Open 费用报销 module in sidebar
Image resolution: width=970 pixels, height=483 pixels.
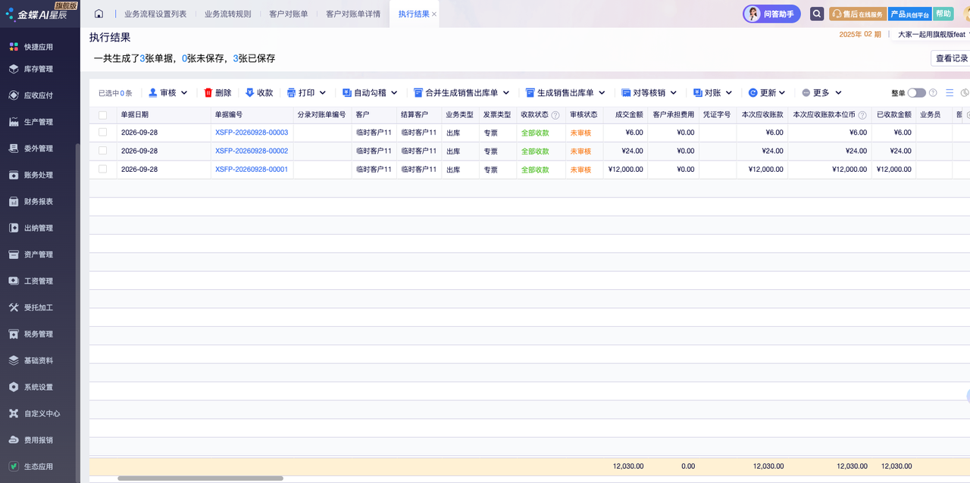tap(30, 440)
